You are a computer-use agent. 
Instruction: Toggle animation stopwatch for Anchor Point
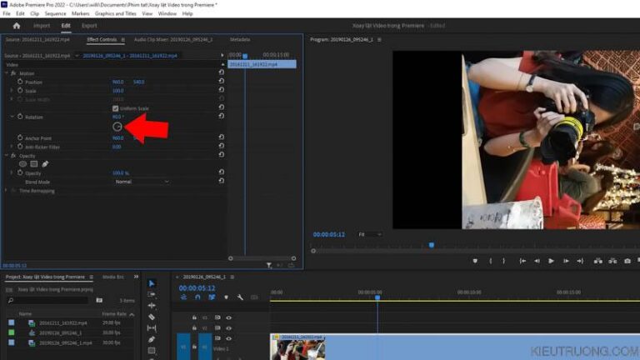click(20, 138)
